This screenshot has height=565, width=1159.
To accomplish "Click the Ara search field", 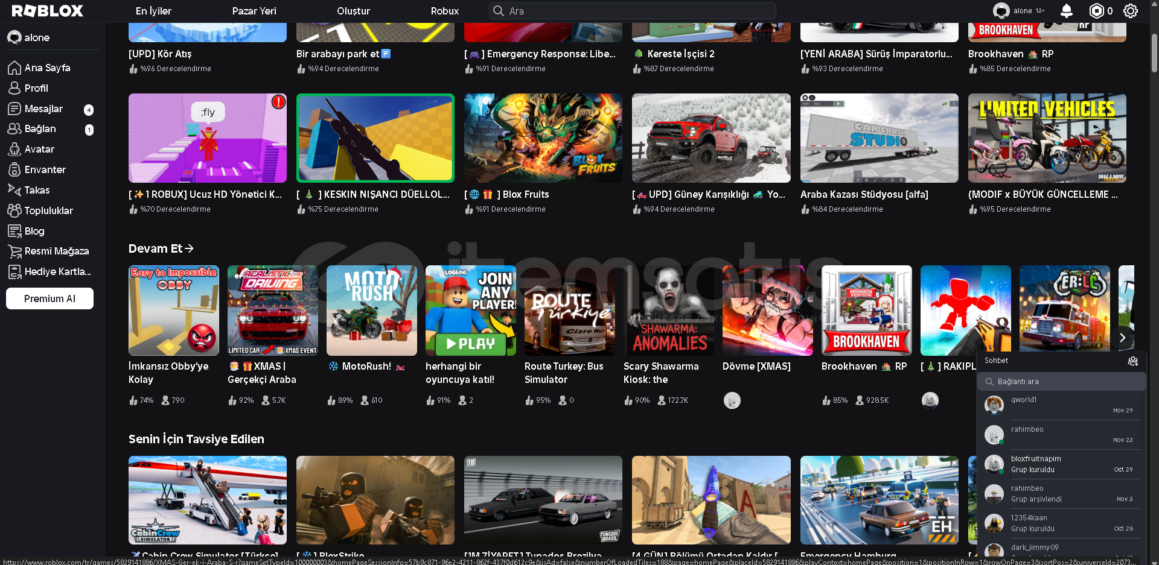I will point(632,11).
